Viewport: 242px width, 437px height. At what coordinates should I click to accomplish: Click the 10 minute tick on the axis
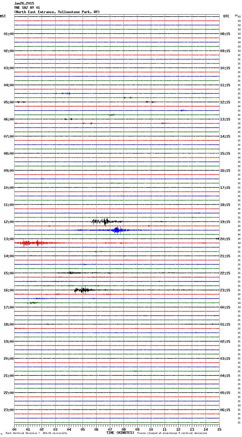tap(151, 429)
